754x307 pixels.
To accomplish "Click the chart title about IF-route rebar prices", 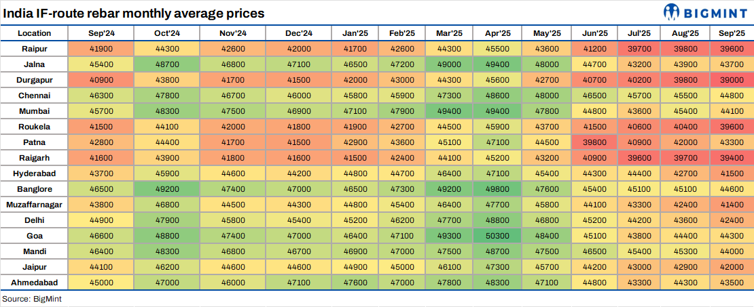I will point(134,13).
